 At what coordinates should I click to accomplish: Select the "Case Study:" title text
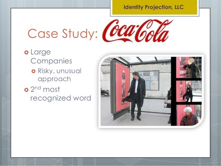click(x=63, y=34)
